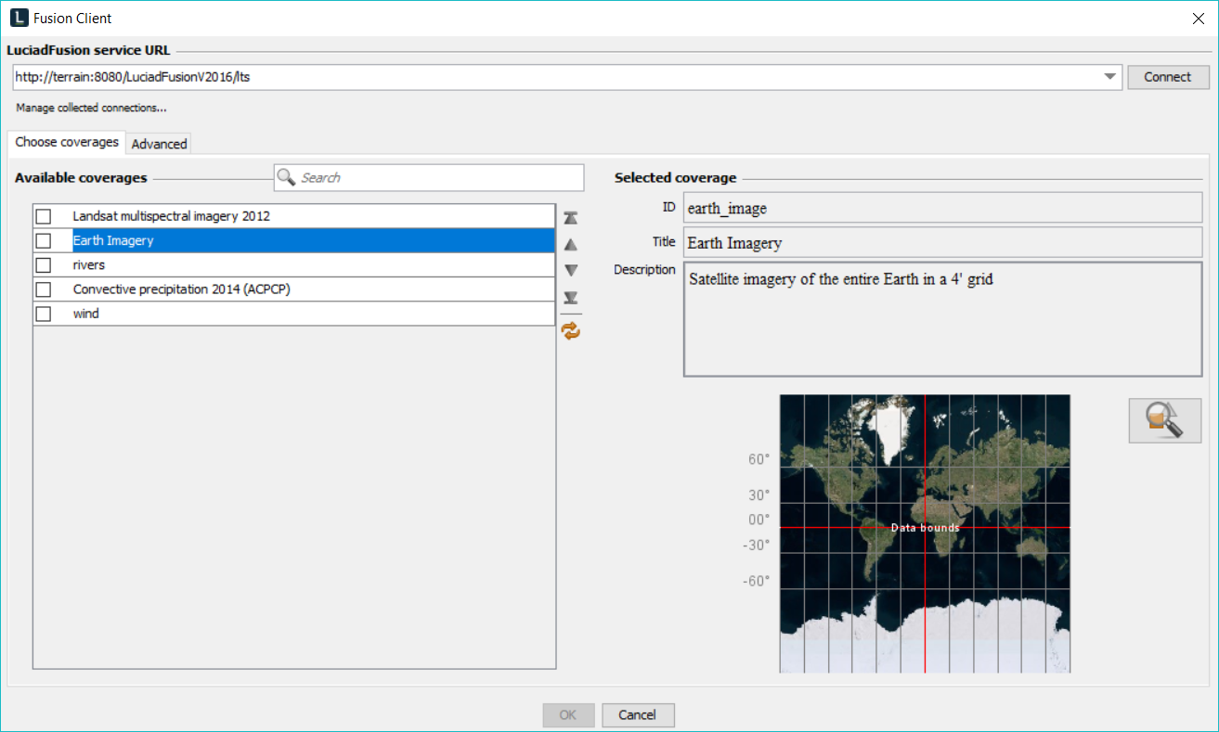Select the Choose coverages tab
This screenshot has height=732, width=1219.
pyautogui.click(x=67, y=142)
